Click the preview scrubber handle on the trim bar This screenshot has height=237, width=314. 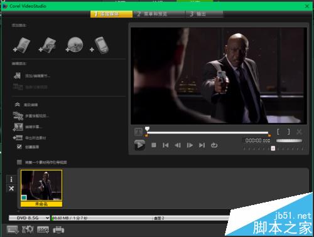[x=148, y=129]
